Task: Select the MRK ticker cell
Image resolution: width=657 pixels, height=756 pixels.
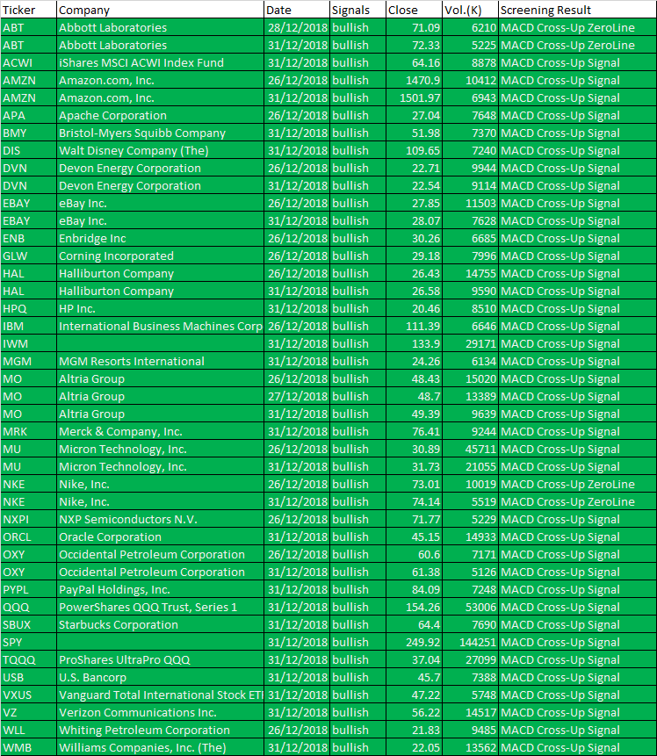Action: tap(28, 431)
